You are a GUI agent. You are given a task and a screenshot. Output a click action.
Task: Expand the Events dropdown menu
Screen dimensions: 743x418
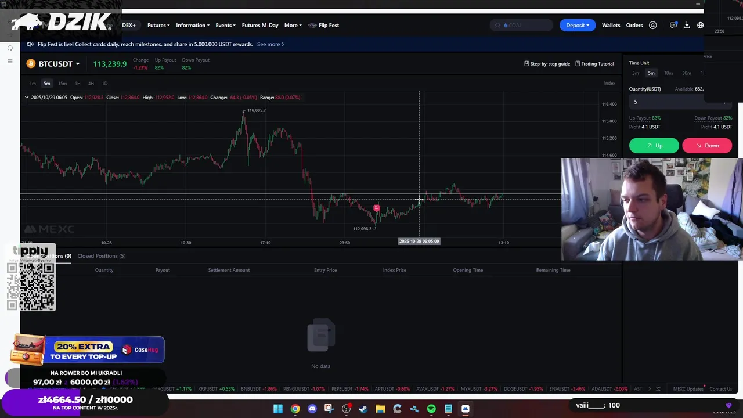[225, 25]
